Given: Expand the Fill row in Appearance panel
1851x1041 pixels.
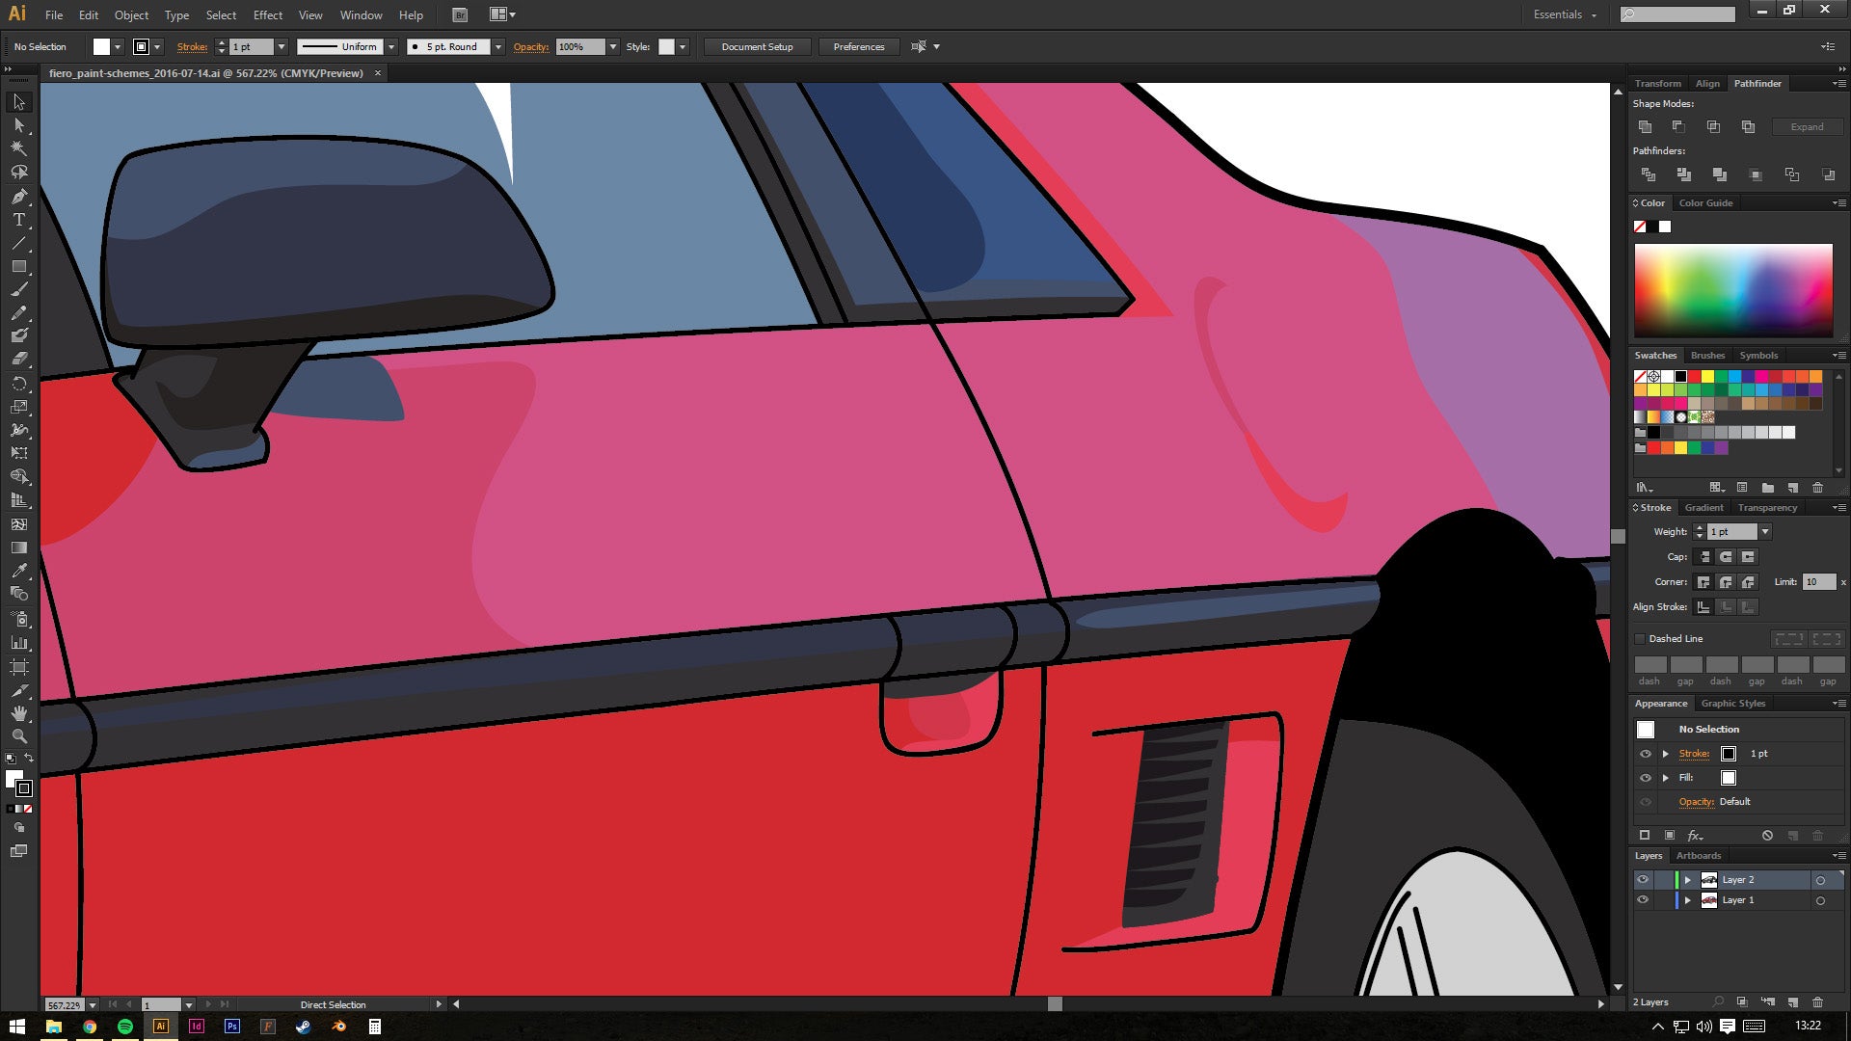Looking at the screenshot, I should click(1666, 778).
